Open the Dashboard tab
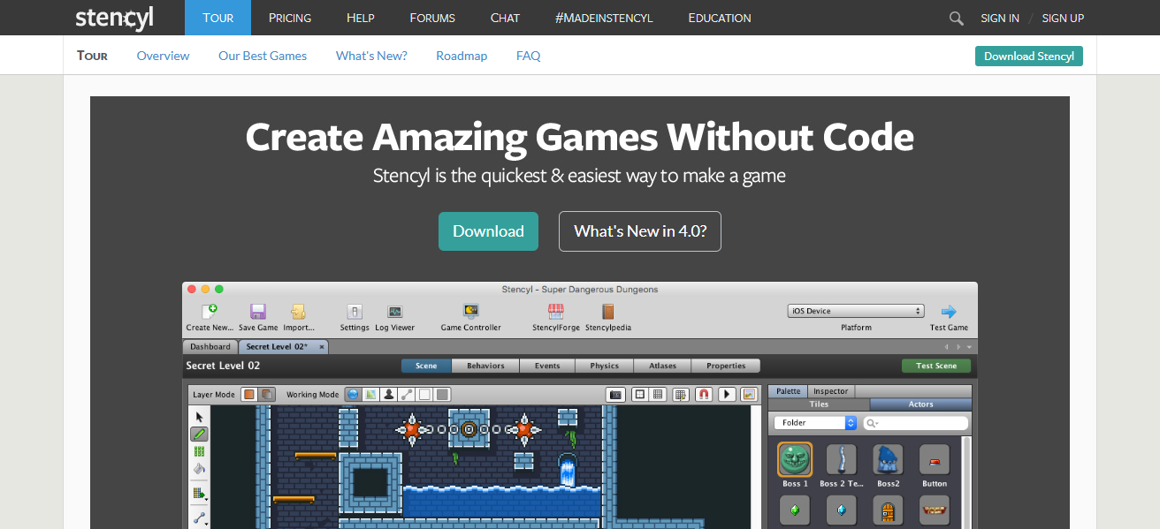Screen dimensions: 1160x529 click(x=210, y=347)
